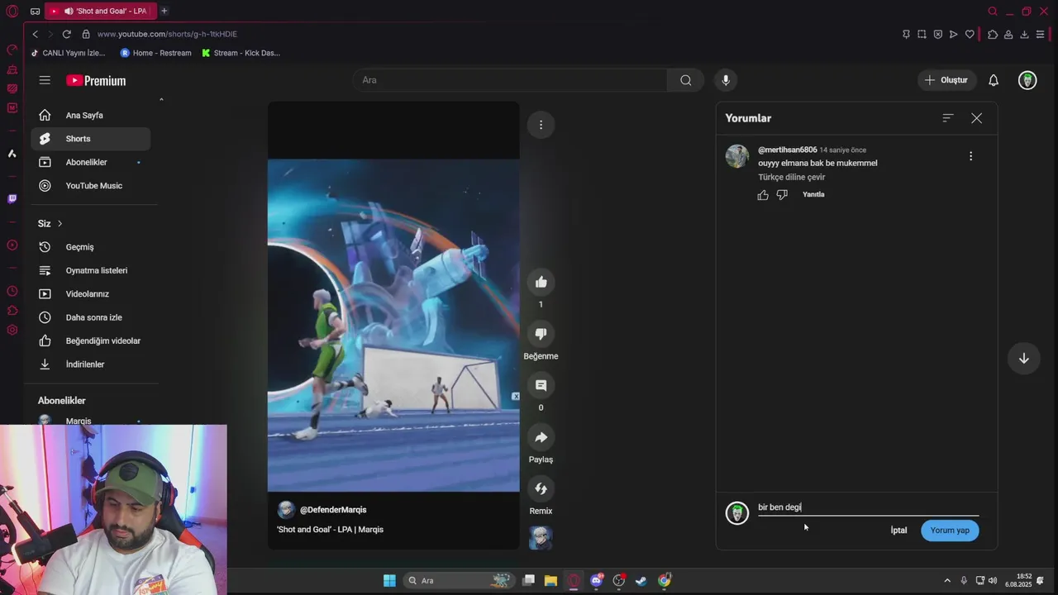Open Videolarınız in sidebar
Image resolution: width=1058 pixels, height=595 pixels.
91,294
